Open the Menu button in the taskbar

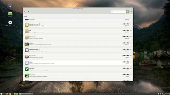click(x=3, y=94)
